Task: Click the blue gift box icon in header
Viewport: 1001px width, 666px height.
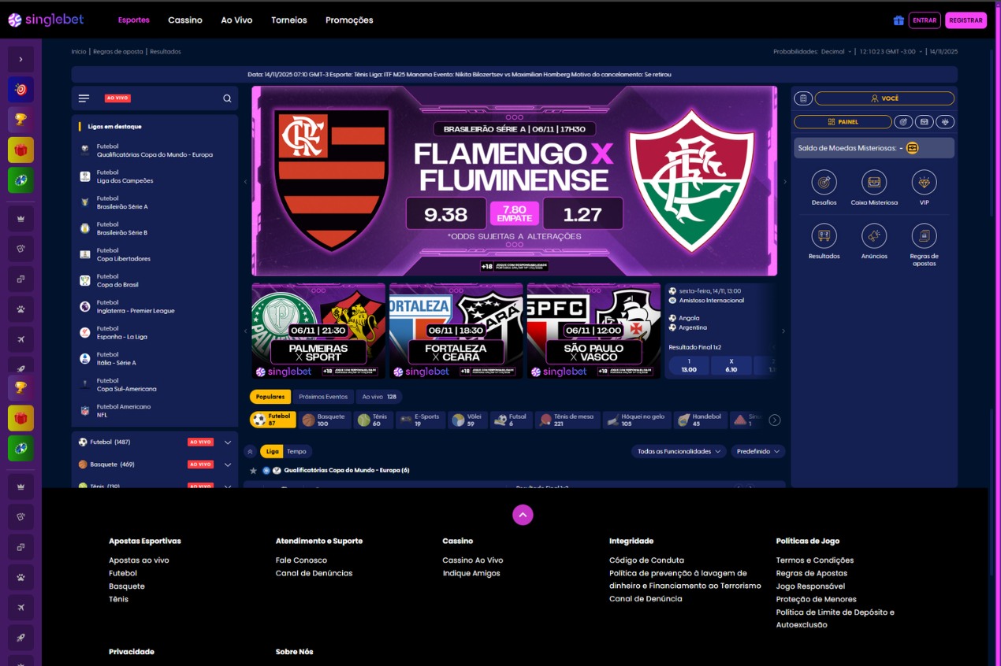Action: click(x=898, y=20)
